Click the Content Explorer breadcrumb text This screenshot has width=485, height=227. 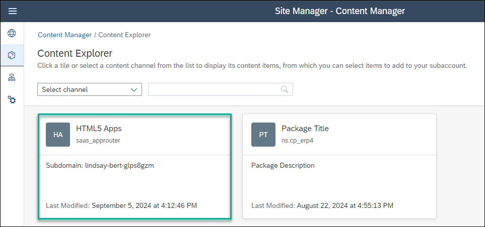pyautogui.click(x=124, y=35)
